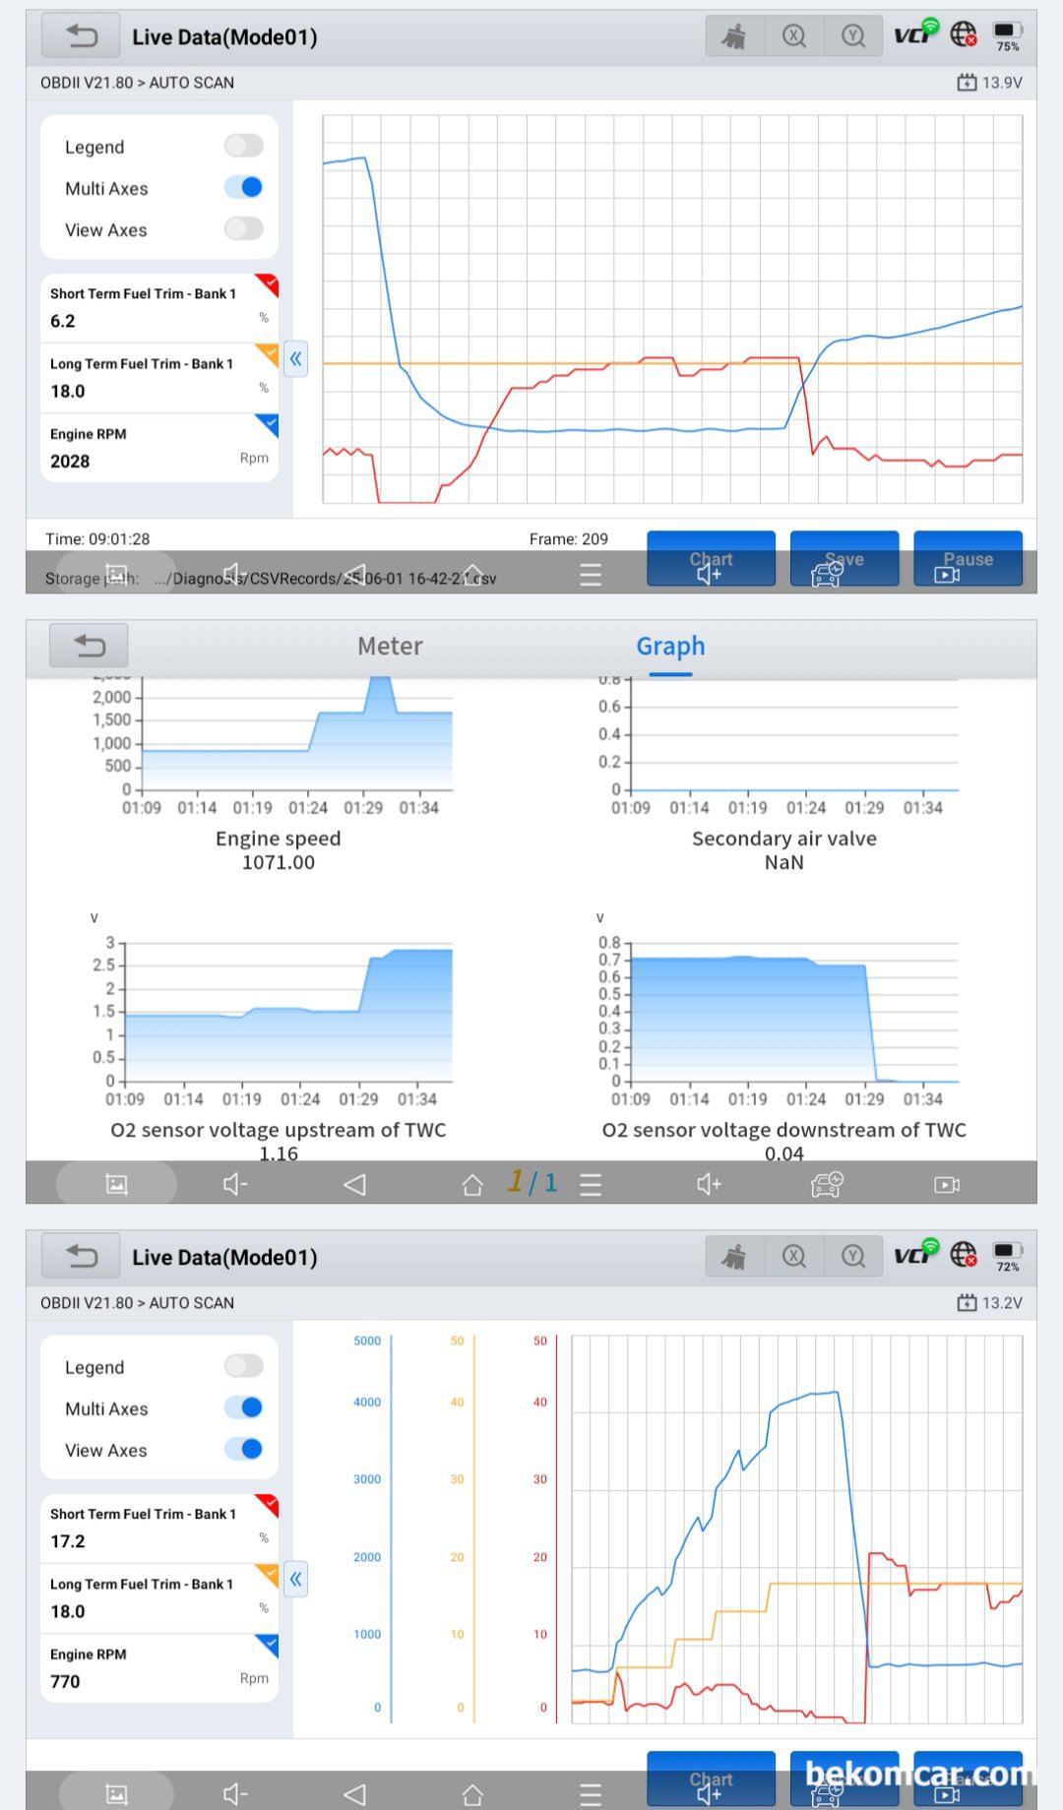Take a screenshot from the Graph screen's navigation bar
The height and width of the screenshot is (1810, 1063).
[x=116, y=1184]
